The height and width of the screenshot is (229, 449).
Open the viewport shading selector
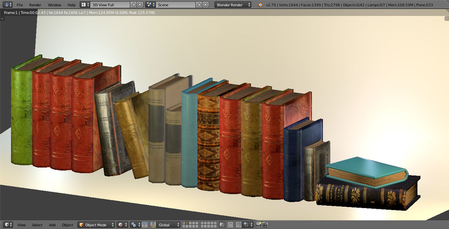[x=122, y=225]
